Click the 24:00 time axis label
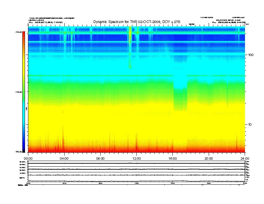 coord(245,158)
